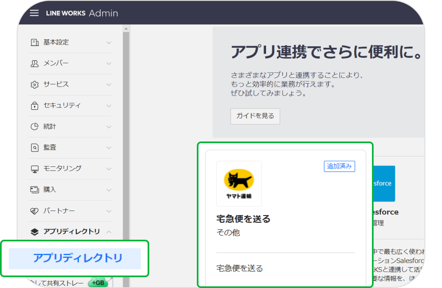442x288 pixels.
Task: Click the 追加済み badge on Yamato card
Action: [x=339, y=166]
